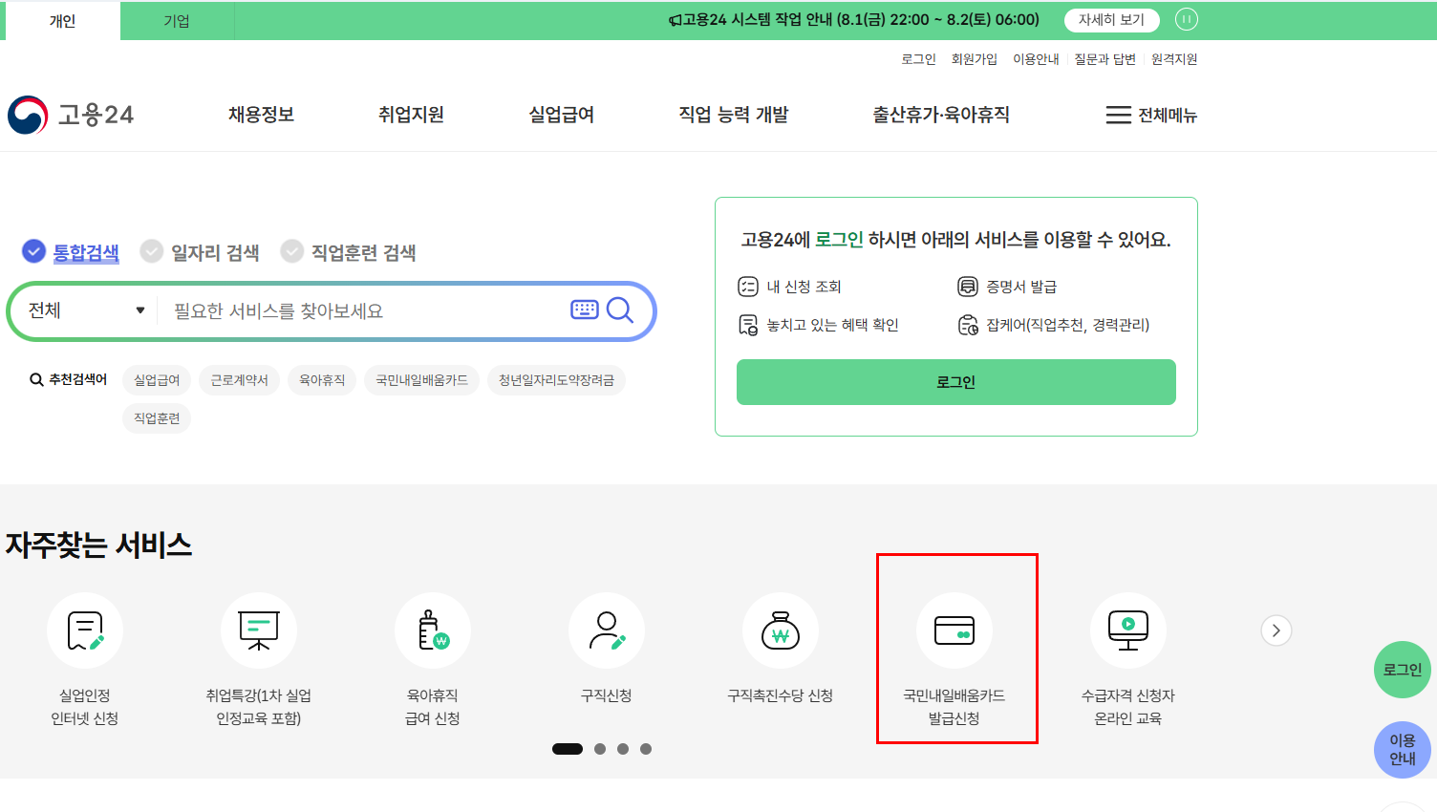Image resolution: width=1437 pixels, height=812 pixels.
Task: Click the floating 이용안내 circle button
Action: [1403, 750]
